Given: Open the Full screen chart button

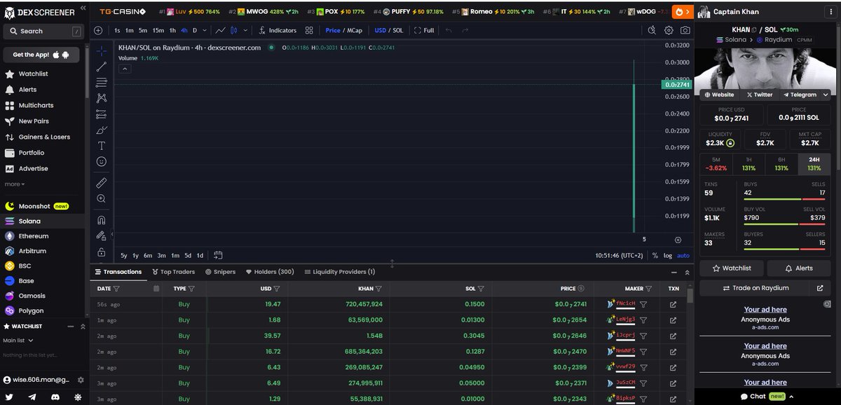Looking at the screenshot, I should pos(424,31).
